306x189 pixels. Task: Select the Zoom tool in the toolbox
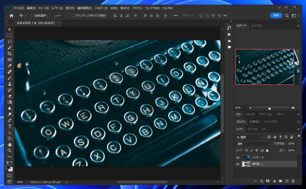(9, 151)
